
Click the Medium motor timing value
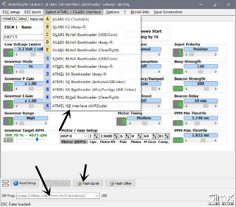(144, 118)
